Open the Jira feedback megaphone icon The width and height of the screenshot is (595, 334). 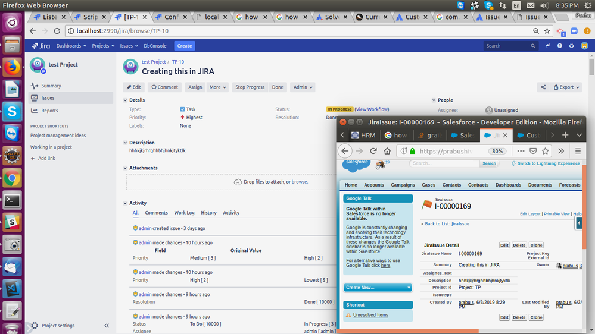pos(547,46)
